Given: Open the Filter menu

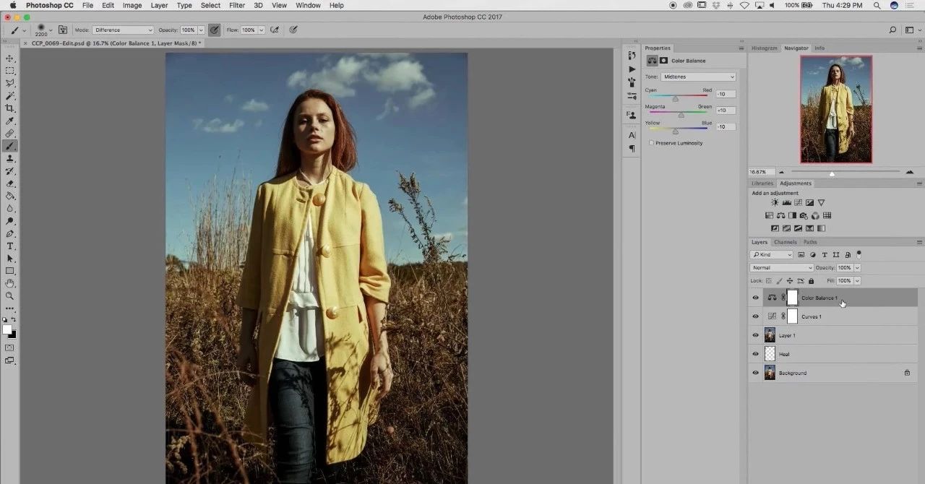Looking at the screenshot, I should pyautogui.click(x=236, y=5).
